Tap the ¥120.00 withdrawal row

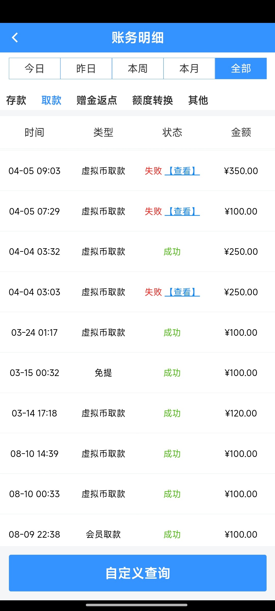[x=137, y=413]
